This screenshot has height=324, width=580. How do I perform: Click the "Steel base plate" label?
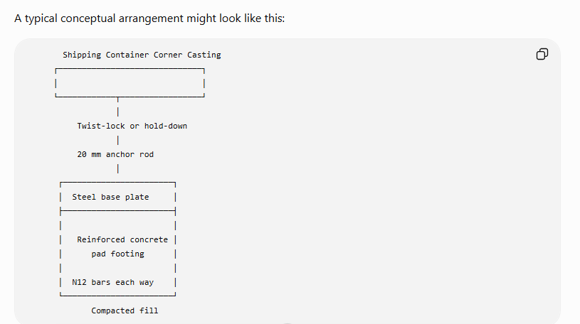pos(110,197)
